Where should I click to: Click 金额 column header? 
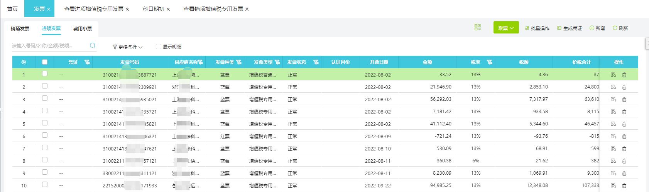coord(427,62)
